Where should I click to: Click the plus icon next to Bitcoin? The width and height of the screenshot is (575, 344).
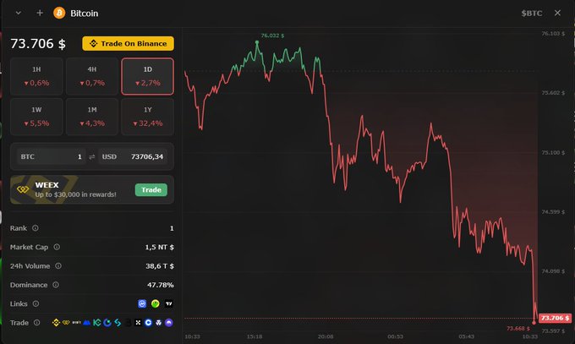pos(40,13)
